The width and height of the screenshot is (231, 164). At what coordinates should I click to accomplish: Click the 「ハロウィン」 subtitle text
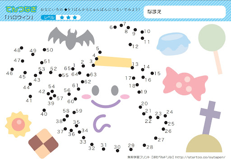pyautogui.click(x=19, y=18)
